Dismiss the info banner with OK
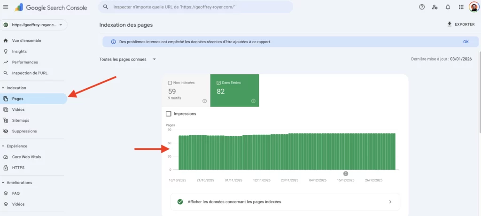Image resolution: width=481 pixels, height=216 pixels. pyautogui.click(x=465, y=42)
